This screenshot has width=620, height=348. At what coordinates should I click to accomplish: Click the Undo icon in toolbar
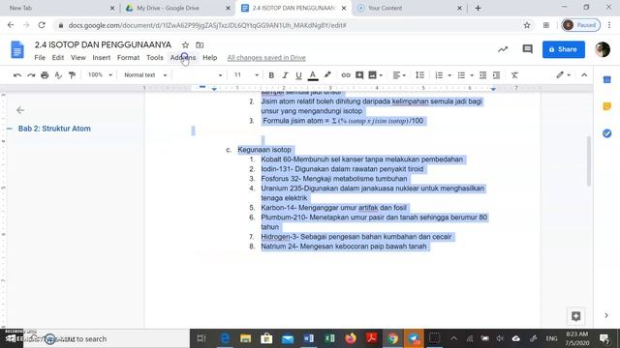coord(17,75)
